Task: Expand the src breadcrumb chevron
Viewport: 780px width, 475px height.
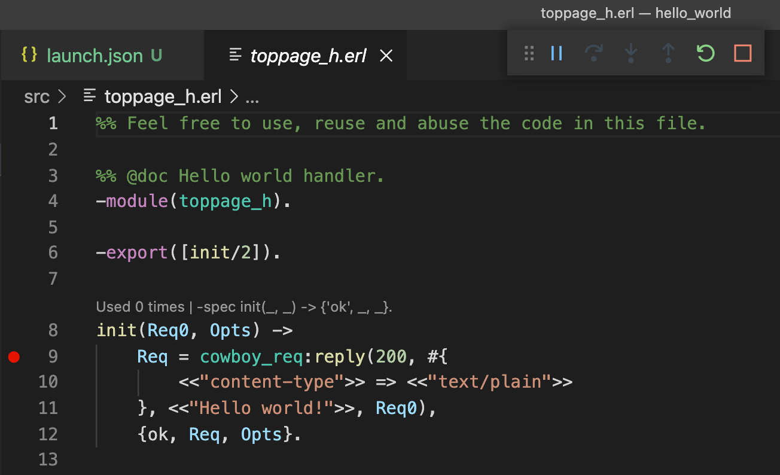Action: pyautogui.click(x=62, y=96)
